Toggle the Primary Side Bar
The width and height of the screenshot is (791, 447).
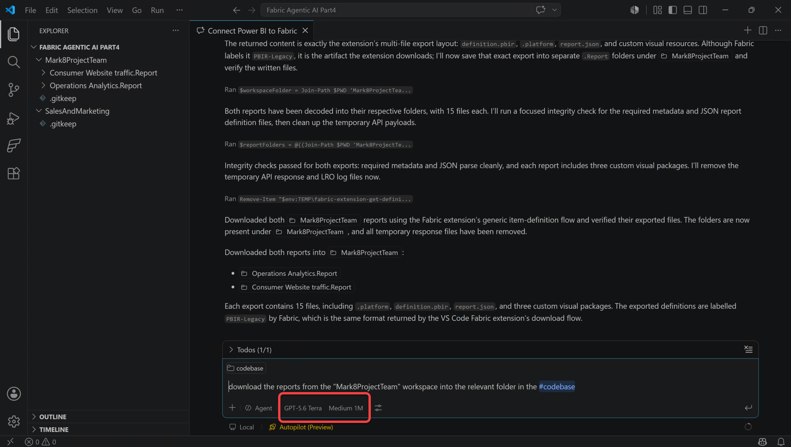click(x=672, y=10)
